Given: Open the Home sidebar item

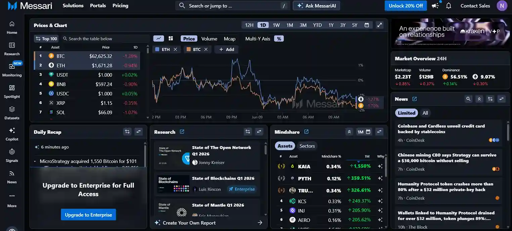Looking at the screenshot, I should pos(12,27).
